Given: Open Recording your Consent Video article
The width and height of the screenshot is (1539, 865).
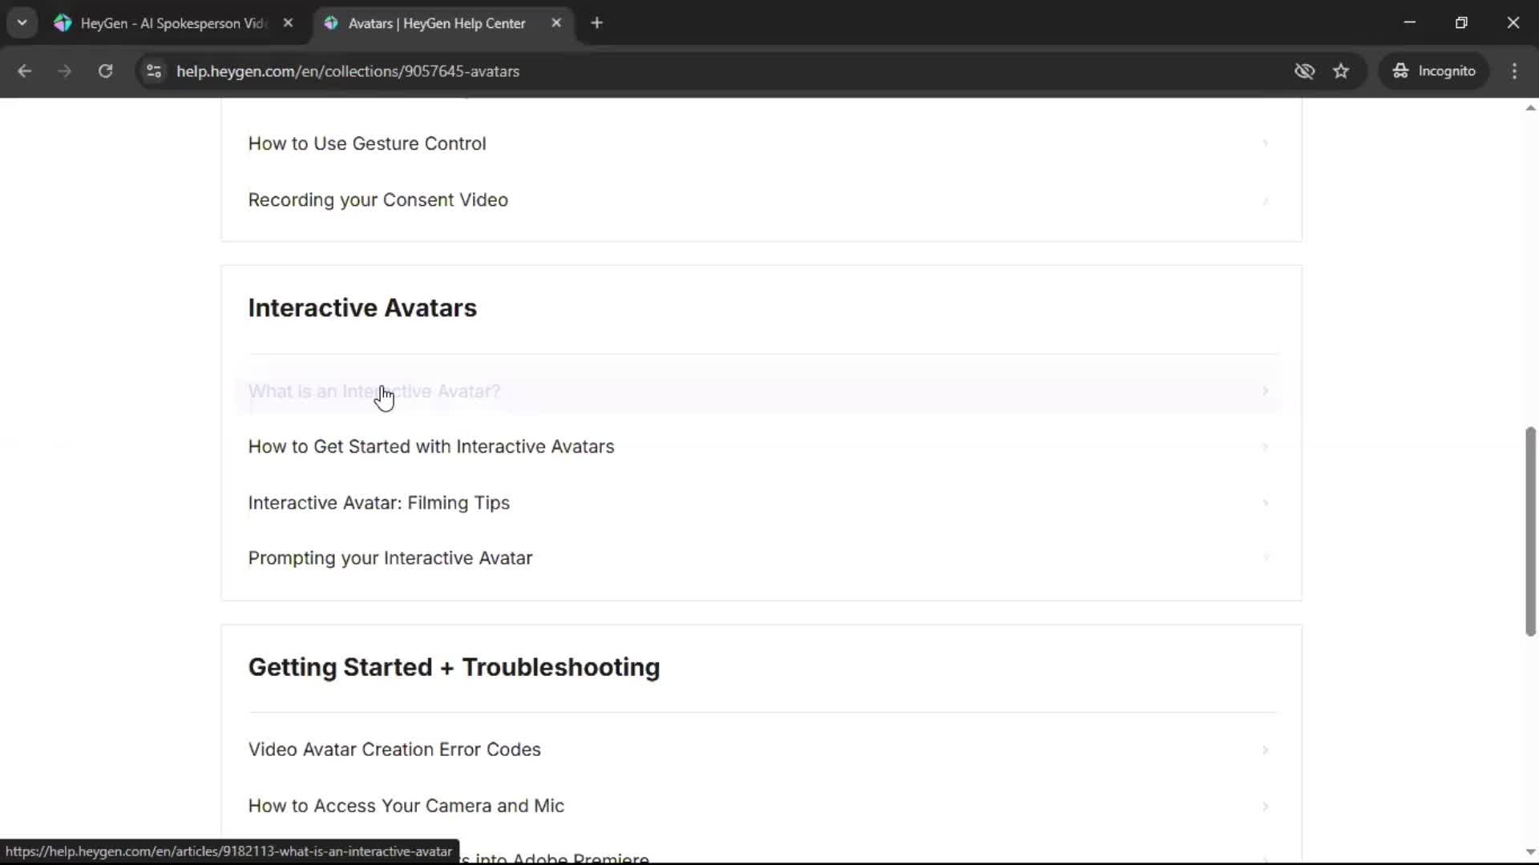Looking at the screenshot, I should pos(378,199).
